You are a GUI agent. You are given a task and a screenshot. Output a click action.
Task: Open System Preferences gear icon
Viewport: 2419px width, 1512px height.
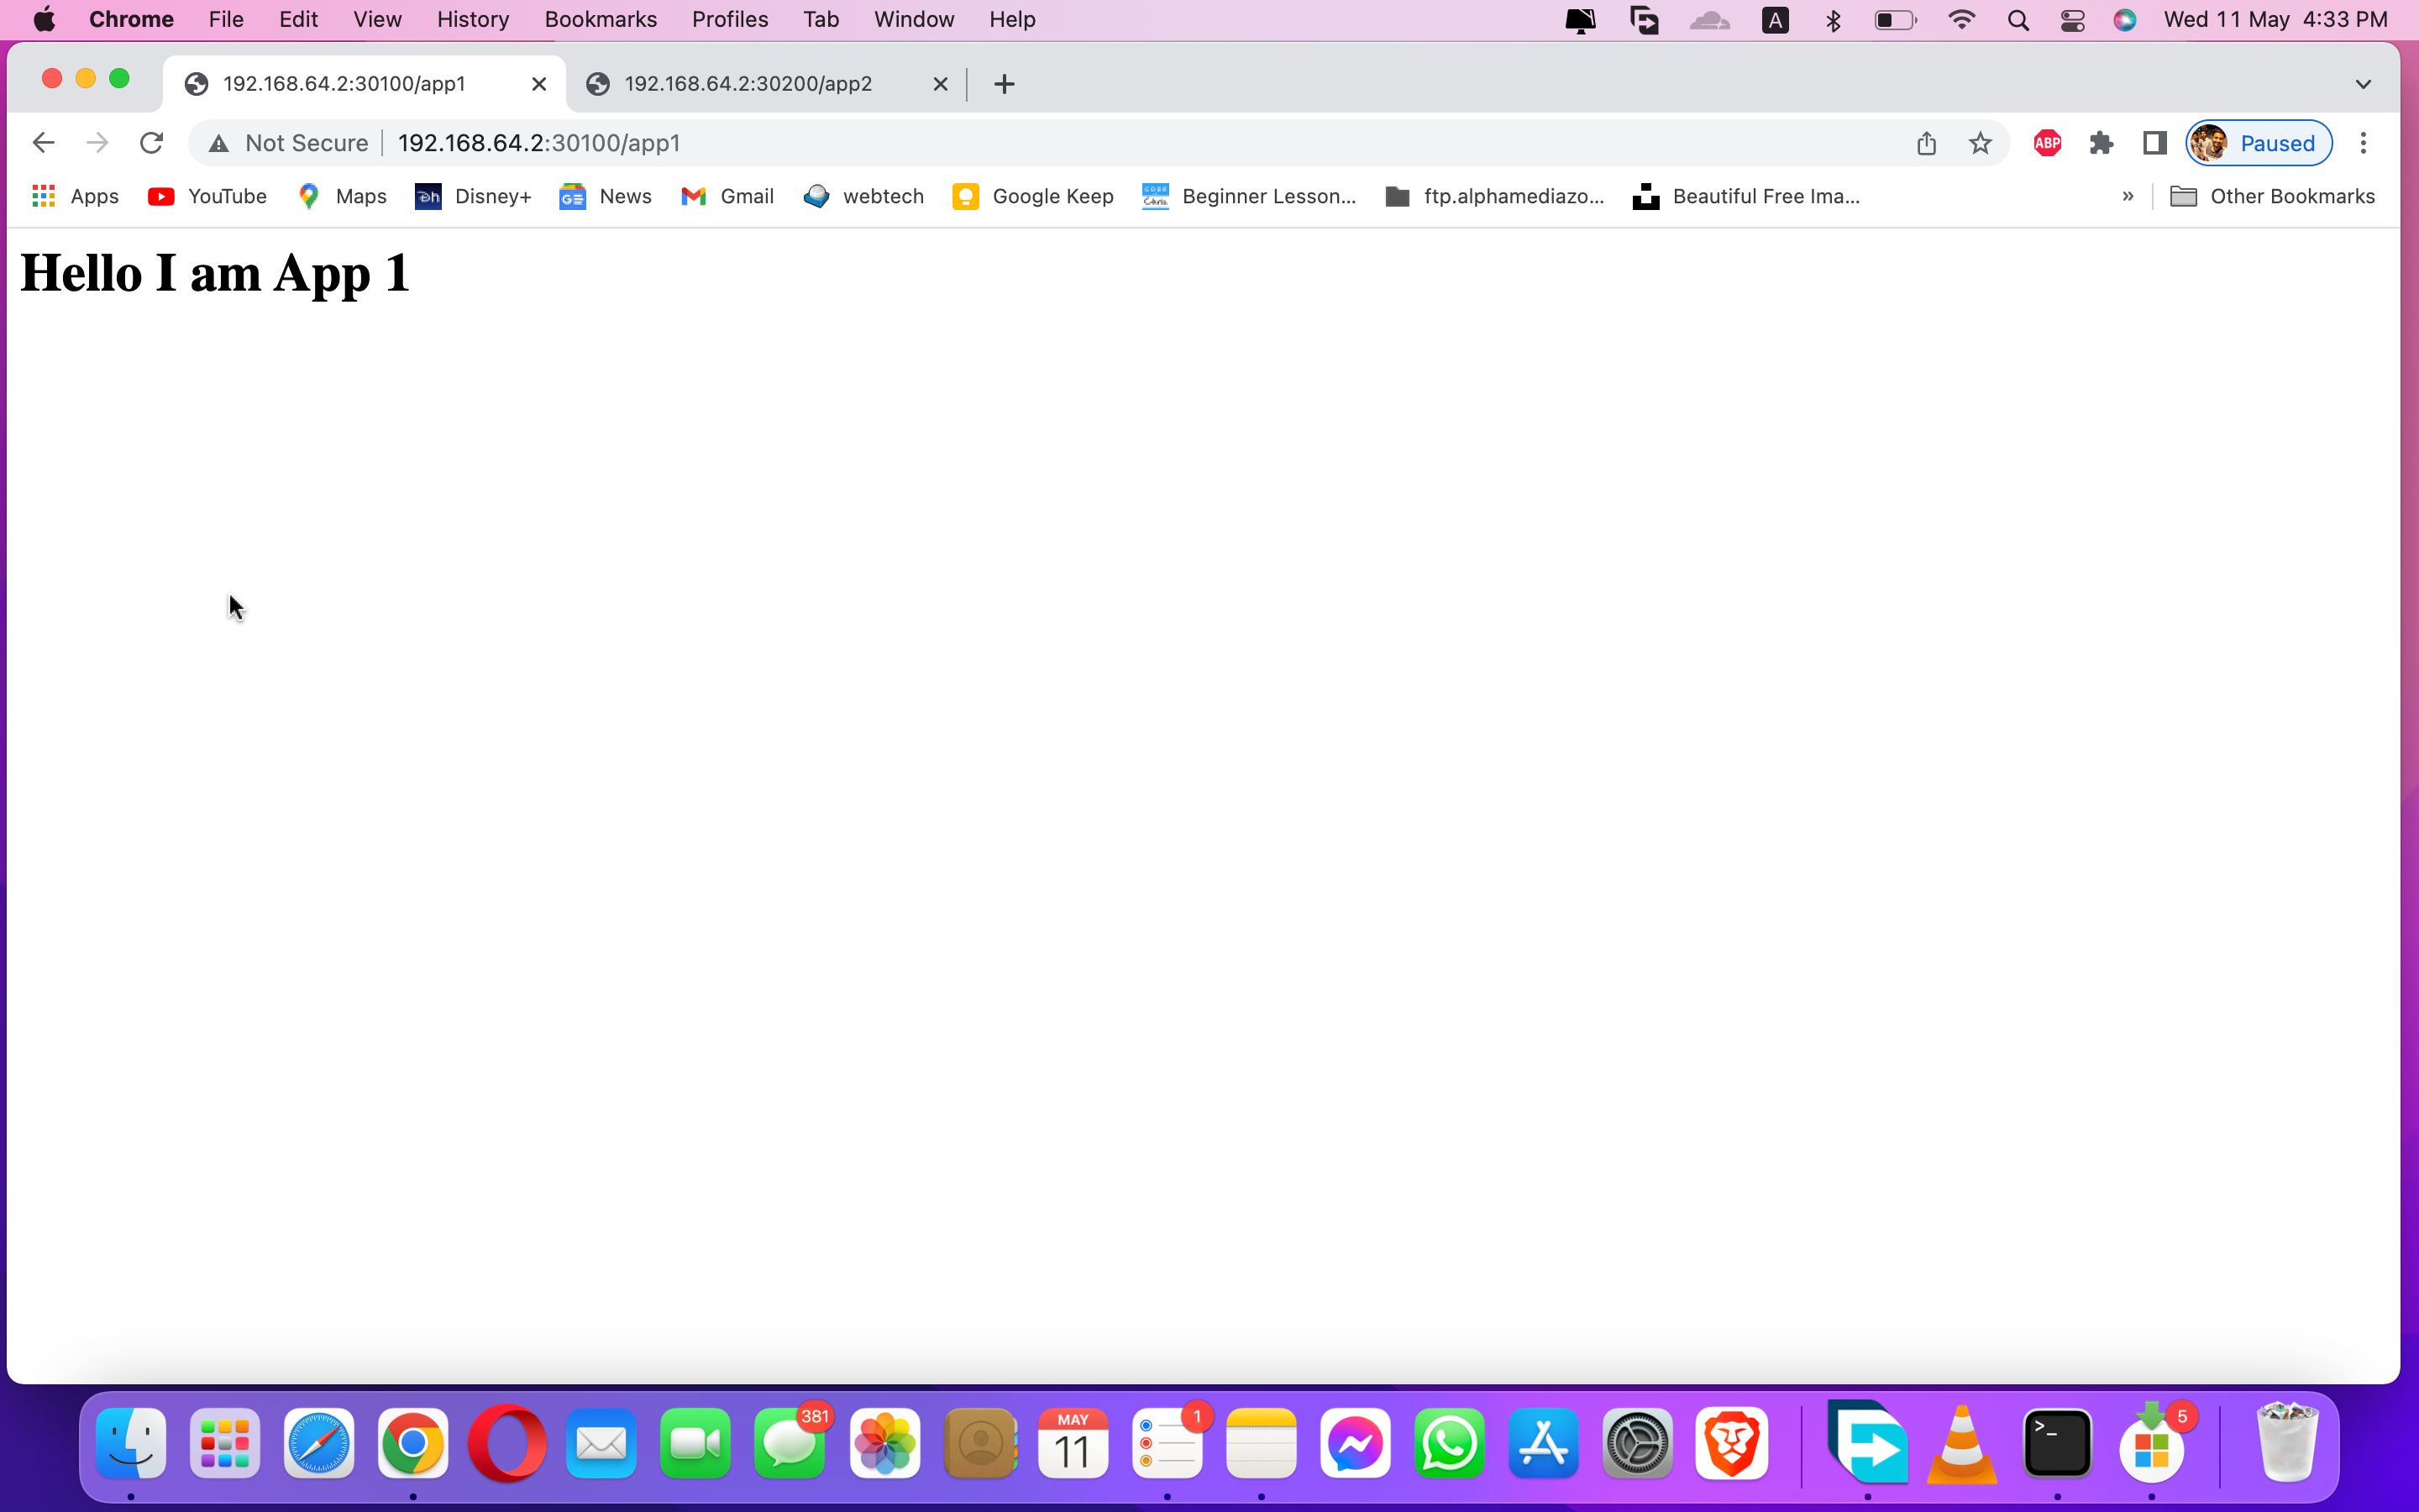click(x=1637, y=1443)
